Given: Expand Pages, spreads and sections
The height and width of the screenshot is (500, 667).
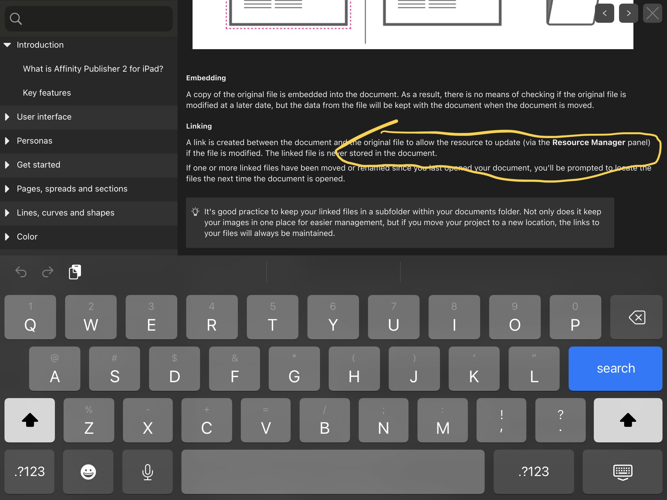Looking at the screenshot, I should [7, 189].
